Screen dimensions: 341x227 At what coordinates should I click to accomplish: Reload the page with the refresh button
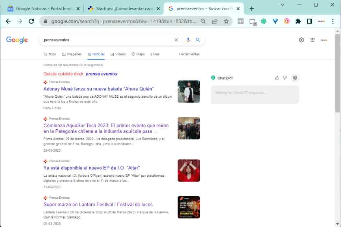tap(31, 21)
